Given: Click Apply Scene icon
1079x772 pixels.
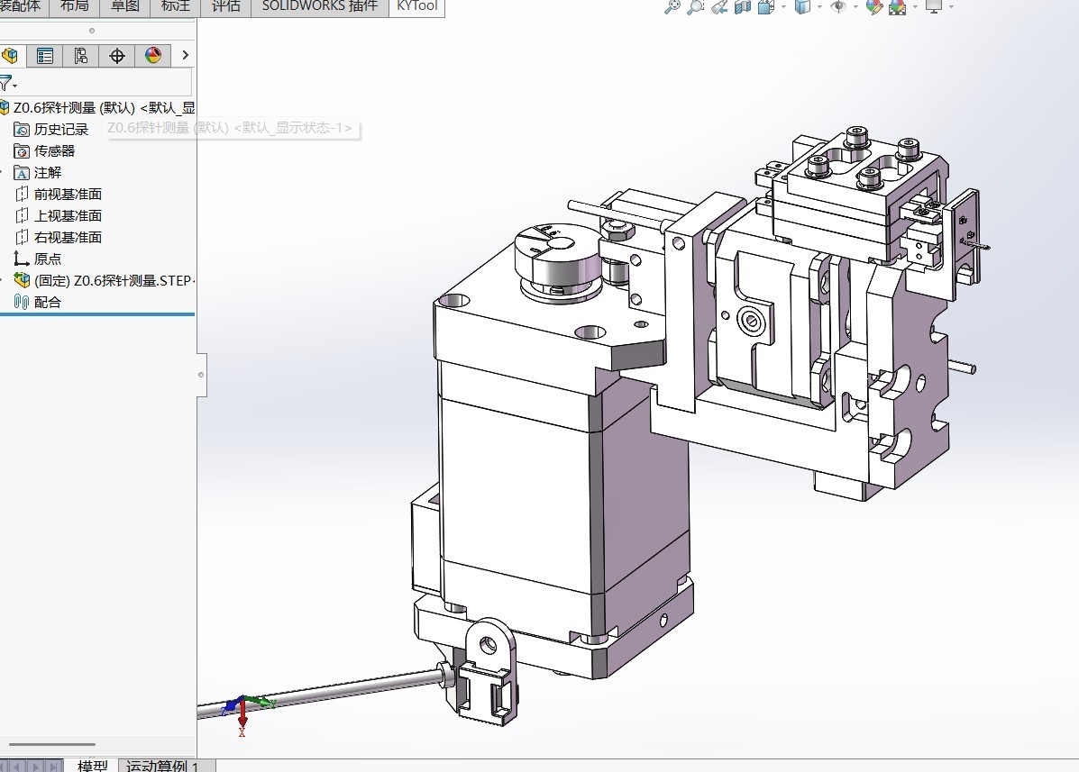Looking at the screenshot, I should (897, 7).
